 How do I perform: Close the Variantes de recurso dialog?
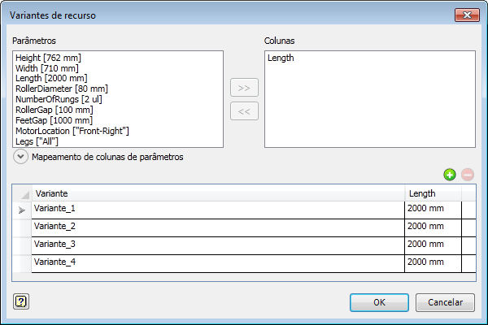tap(465, 15)
